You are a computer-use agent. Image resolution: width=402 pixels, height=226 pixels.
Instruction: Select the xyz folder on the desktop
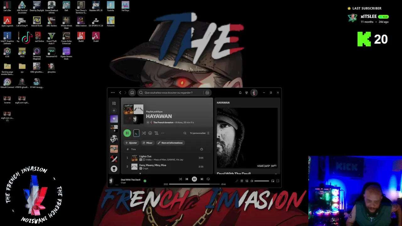coord(22,68)
